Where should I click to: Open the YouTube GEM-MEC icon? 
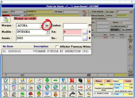tap(80, 88)
